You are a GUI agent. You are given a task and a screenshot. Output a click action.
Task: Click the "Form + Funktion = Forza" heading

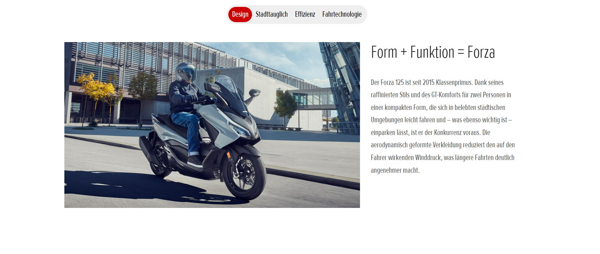pyautogui.click(x=433, y=52)
